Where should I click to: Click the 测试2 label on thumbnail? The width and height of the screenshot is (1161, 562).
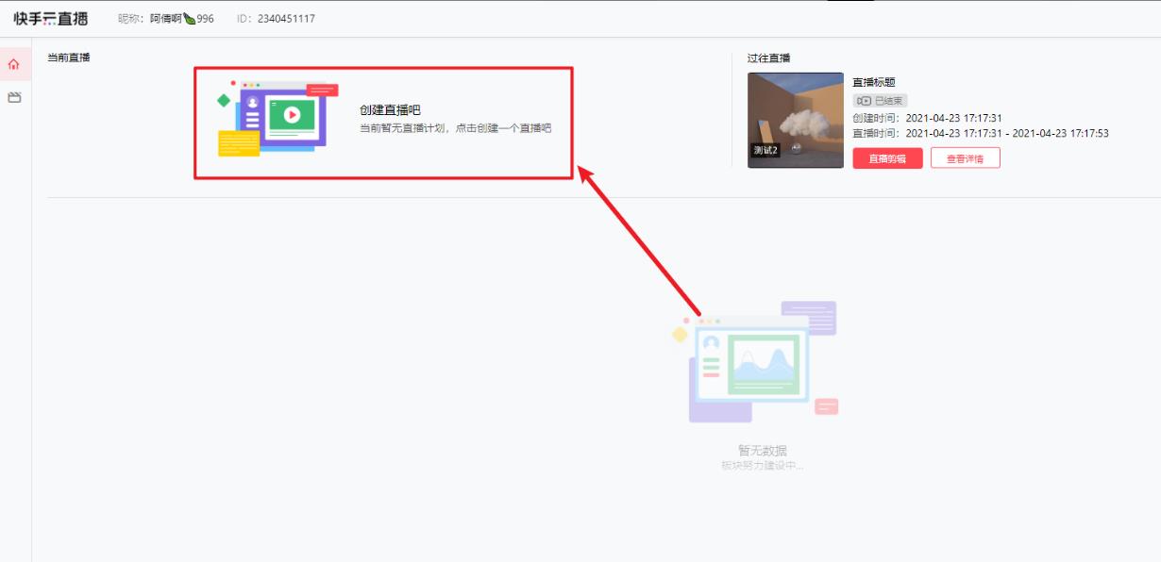click(x=766, y=150)
